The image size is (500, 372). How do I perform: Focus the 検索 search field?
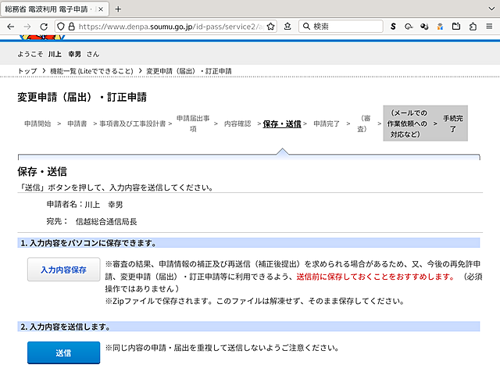pyautogui.click(x=344, y=26)
